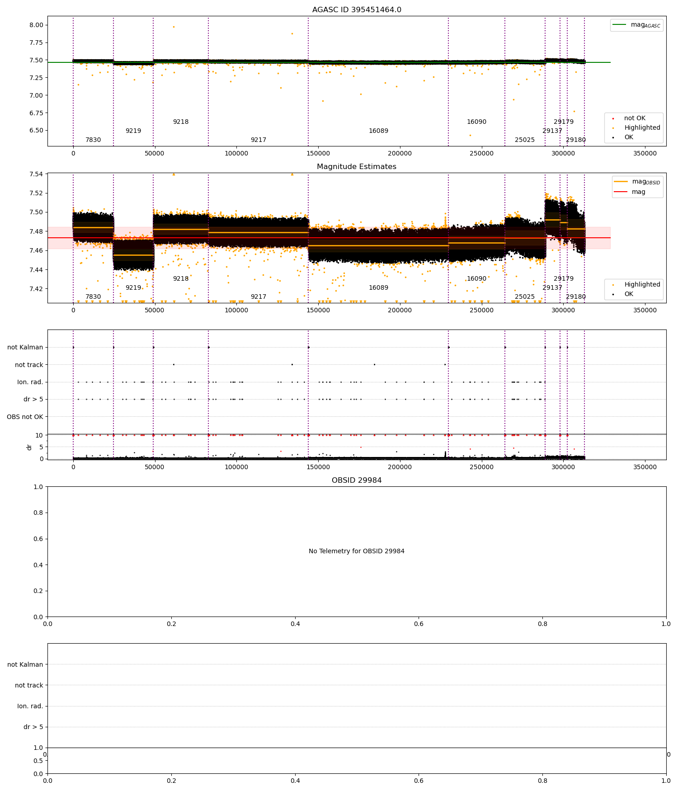
Task: Click "not Kalman" axis label in third panel
Action: (x=25, y=348)
